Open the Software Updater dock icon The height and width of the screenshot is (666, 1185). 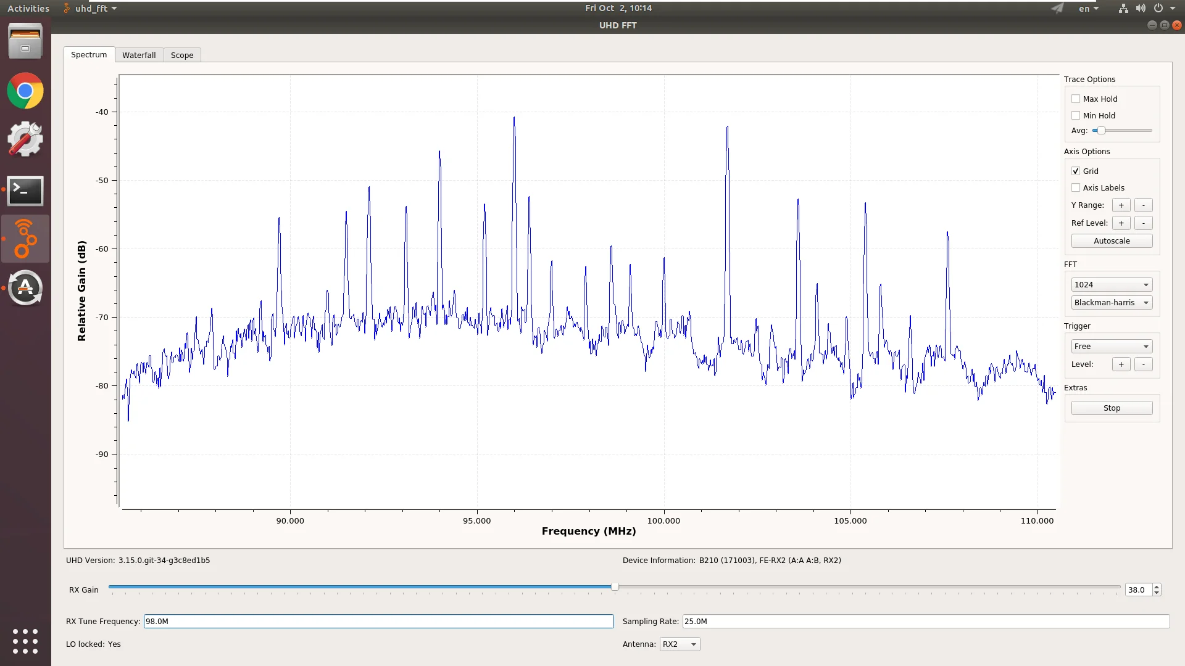[25, 288]
